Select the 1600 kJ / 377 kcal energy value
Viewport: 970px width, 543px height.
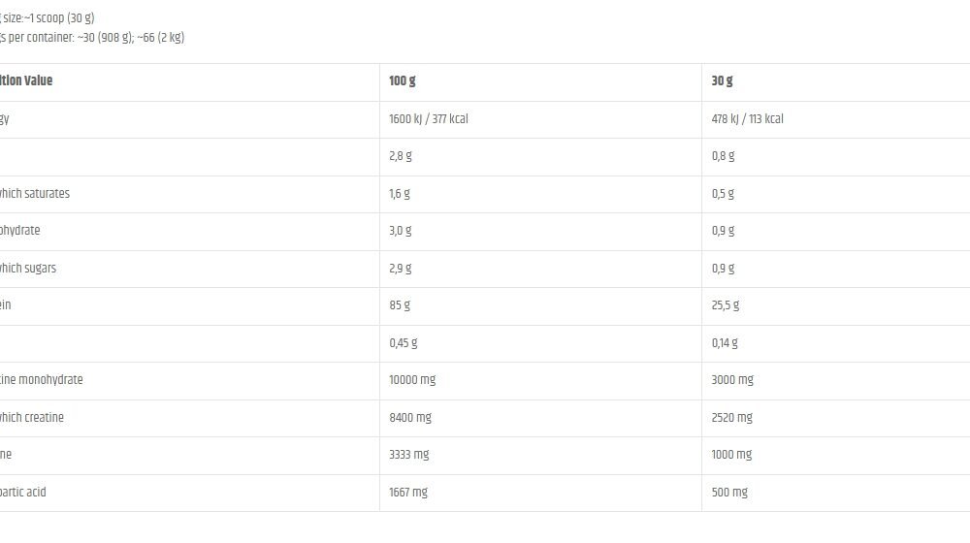click(429, 119)
